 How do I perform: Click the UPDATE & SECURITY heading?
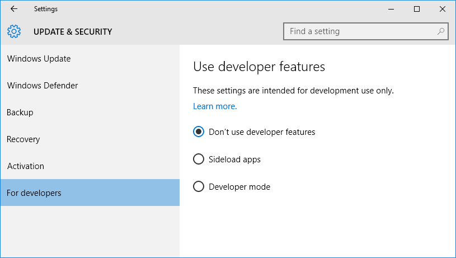click(73, 31)
